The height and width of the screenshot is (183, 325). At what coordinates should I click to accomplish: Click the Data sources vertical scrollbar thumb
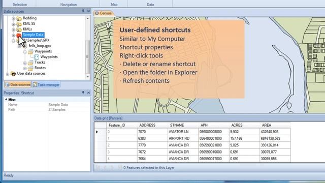[x=88, y=56]
